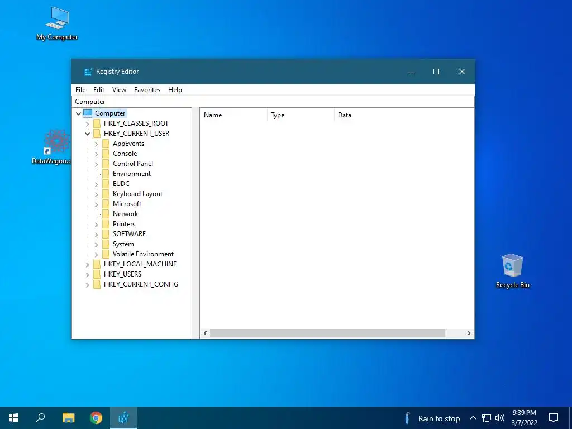
Task: Sort by the Type column header
Action: (x=301, y=115)
